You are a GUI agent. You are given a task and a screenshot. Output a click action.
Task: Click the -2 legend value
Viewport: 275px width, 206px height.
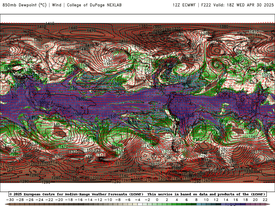(147, 200)
